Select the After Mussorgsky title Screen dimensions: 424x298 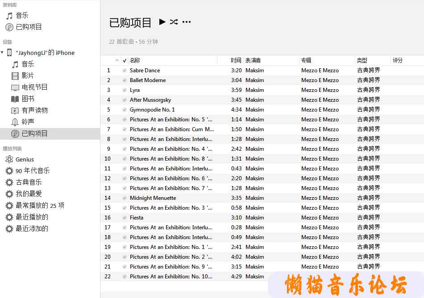[x=150, y=100]
